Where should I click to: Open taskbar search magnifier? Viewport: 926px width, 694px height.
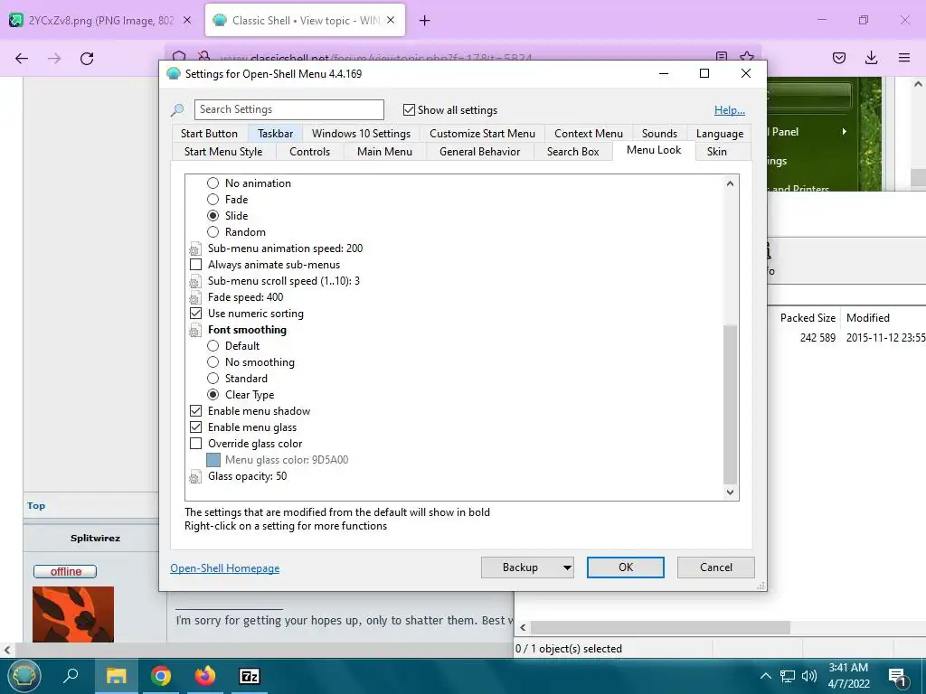[71, 676]
